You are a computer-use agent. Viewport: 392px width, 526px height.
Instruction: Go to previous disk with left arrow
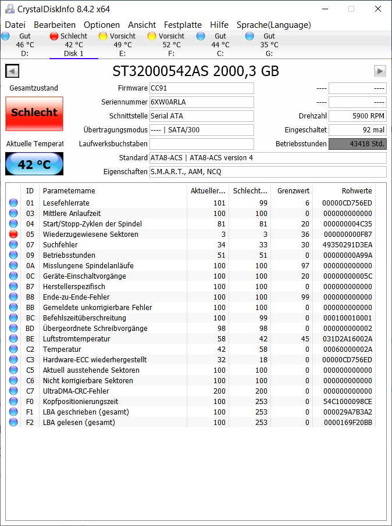click(12, 71)
